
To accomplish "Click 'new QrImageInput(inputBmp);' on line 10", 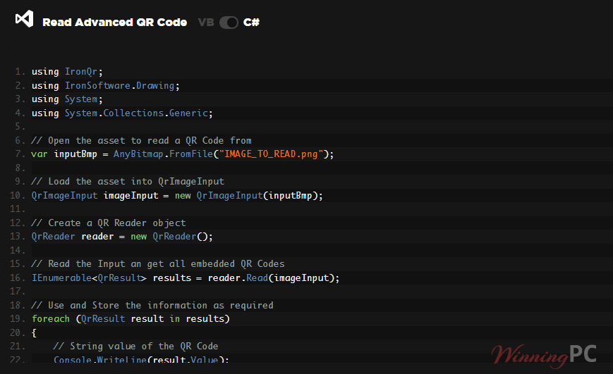I will tap(248, 196).
